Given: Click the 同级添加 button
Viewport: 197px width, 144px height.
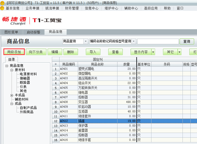Looking at the screenshot, I should click(x=14, y=52).
